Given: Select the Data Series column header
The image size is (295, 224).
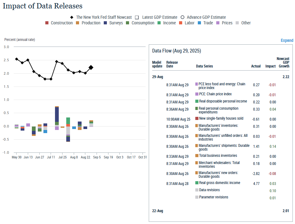Looking at the screenshot, I should (204, 66).
